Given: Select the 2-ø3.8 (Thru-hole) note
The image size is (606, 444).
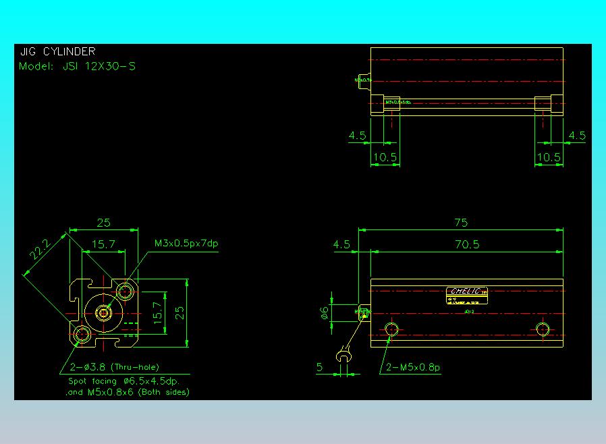Looking at the screenshot, I should (115, 366).
